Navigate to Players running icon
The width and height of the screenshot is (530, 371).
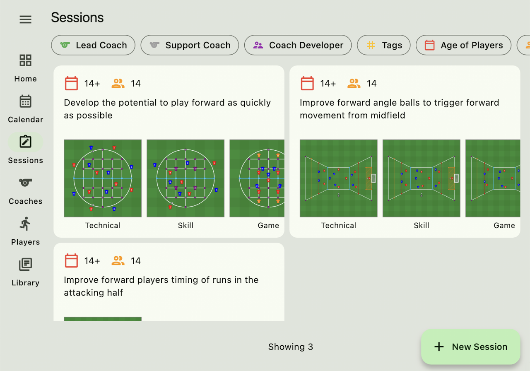tap(25, 224)
